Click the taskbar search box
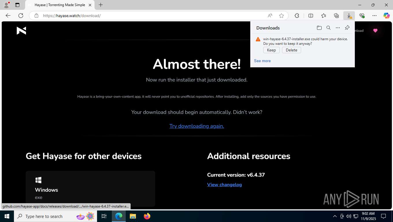This screenshot has height=222, width=393. point(55,216)
